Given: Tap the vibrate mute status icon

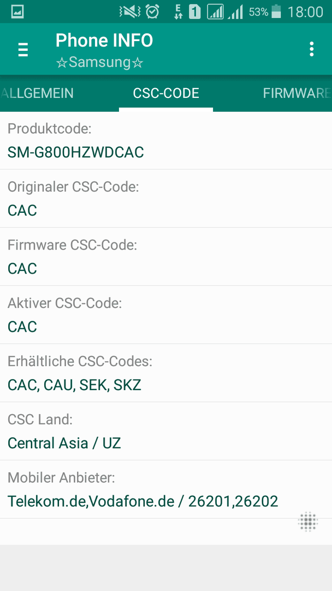Looking at the screenshot, I should 130,12.
